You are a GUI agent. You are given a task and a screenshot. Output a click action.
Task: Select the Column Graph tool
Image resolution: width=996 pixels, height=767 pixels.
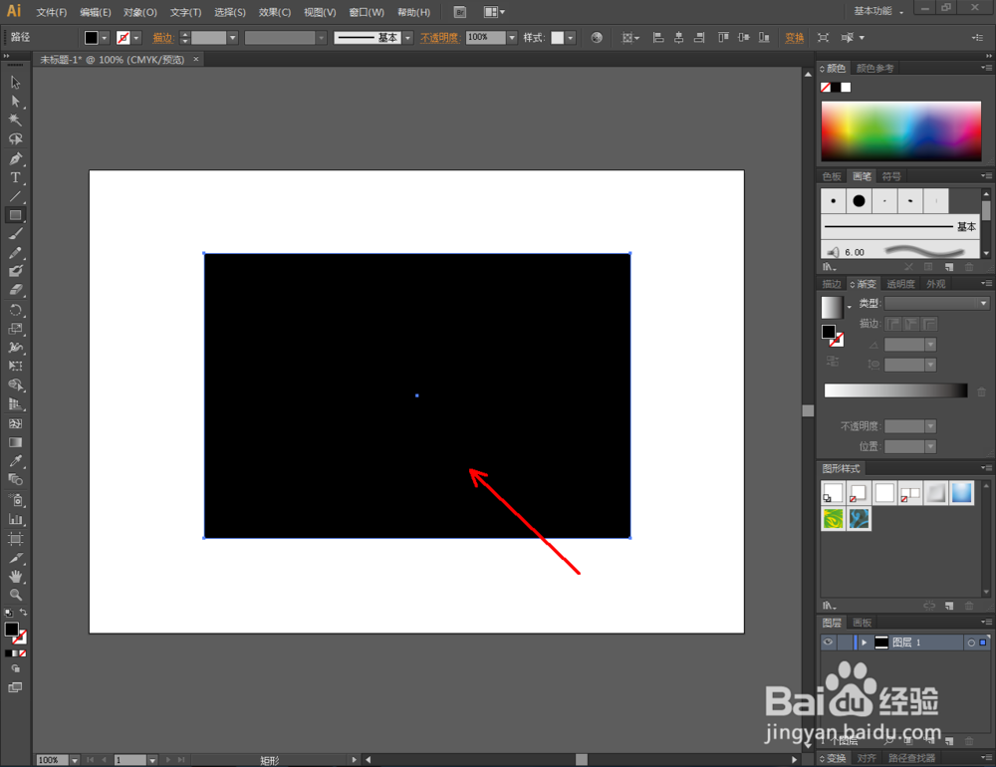coord(15,519)
